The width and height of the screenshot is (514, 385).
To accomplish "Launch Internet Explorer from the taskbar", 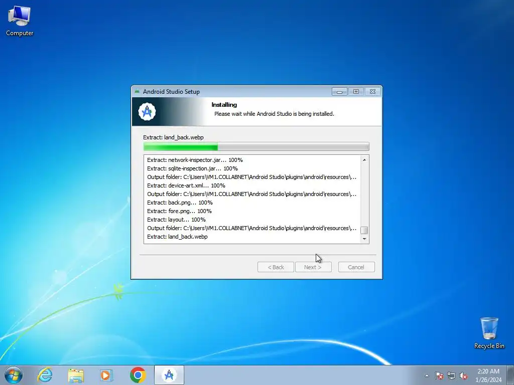I will 45,375.
